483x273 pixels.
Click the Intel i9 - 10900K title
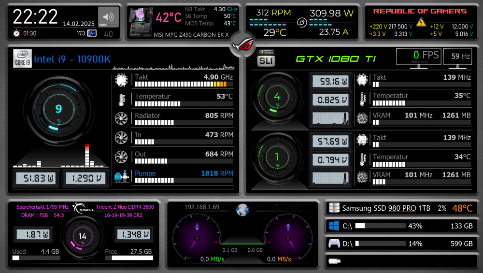point(71,59)
